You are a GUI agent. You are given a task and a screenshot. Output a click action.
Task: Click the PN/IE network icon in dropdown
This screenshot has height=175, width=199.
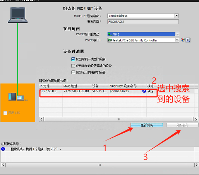pos(110,34)
